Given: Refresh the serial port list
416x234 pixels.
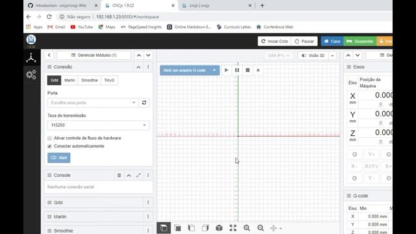Looking at the screenshot, I should click(x=144, y=103).
